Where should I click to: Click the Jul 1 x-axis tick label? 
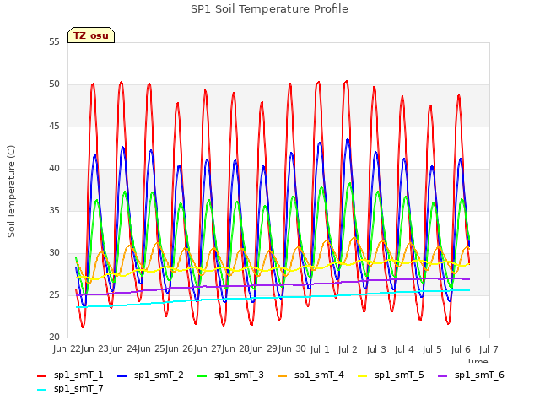point(320,349)
